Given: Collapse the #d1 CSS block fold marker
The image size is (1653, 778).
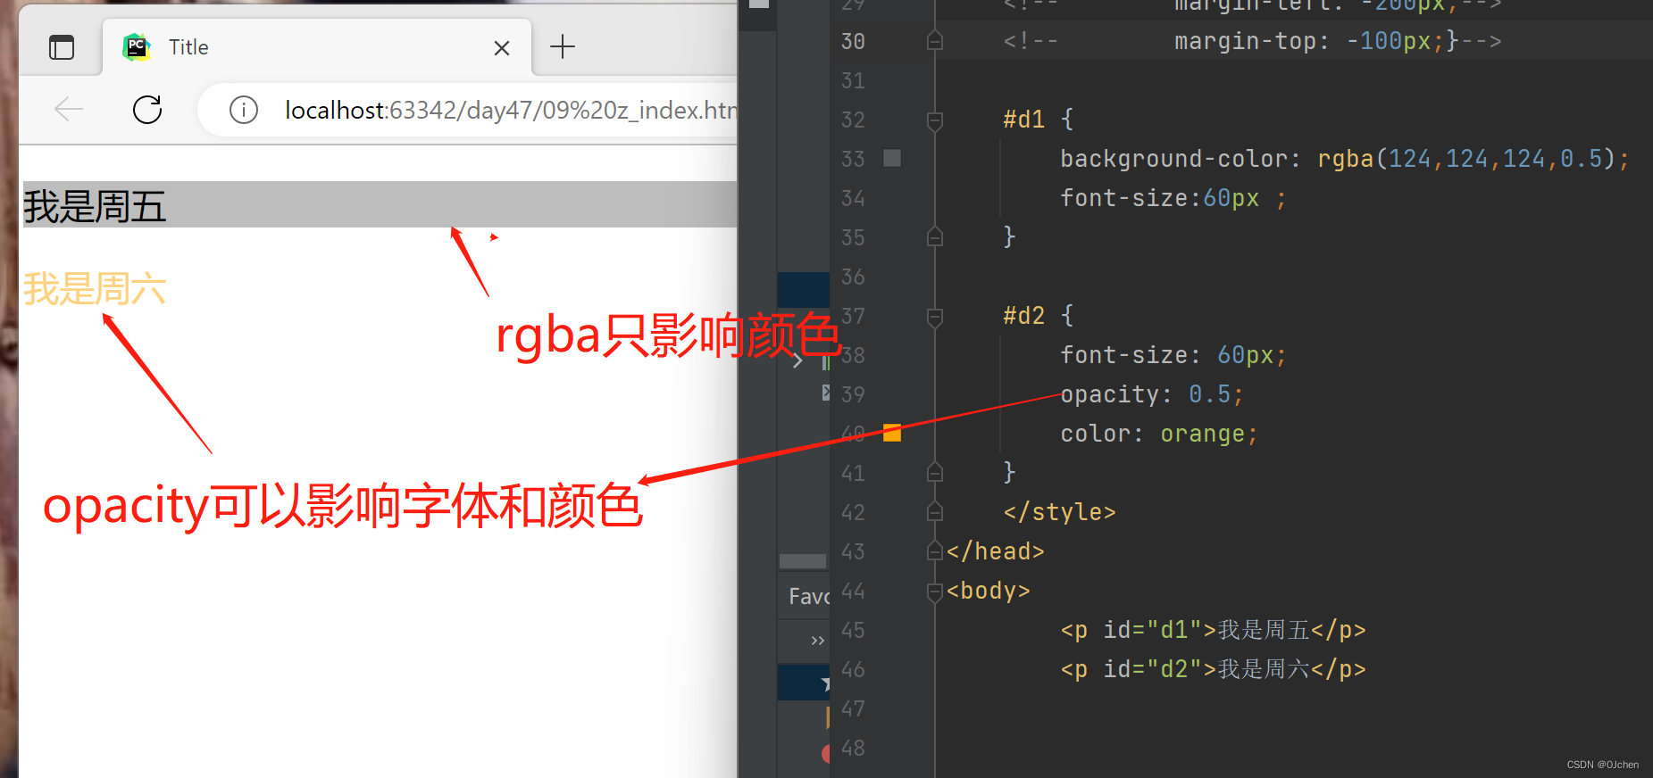Looking at the screenshot, I should [935, 120].
